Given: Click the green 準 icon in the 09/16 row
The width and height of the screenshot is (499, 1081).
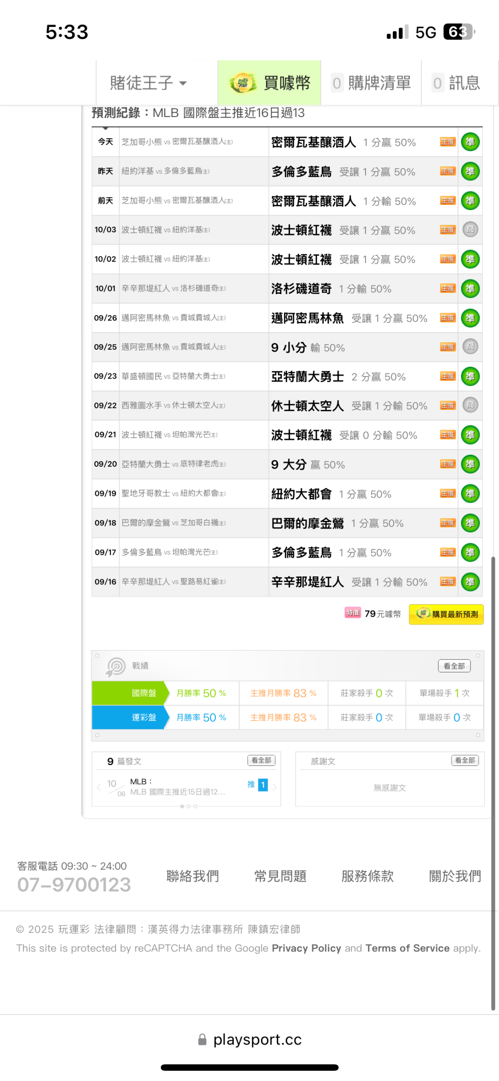Looking at the screenshot, I should coord(470,582).
